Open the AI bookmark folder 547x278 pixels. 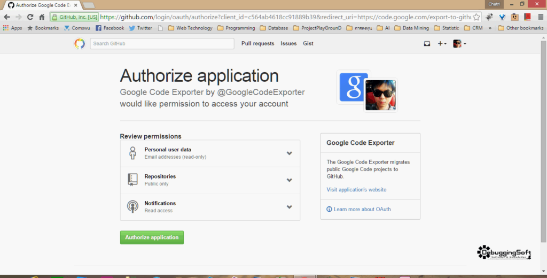pyautogui.click(x=383, y=28)
